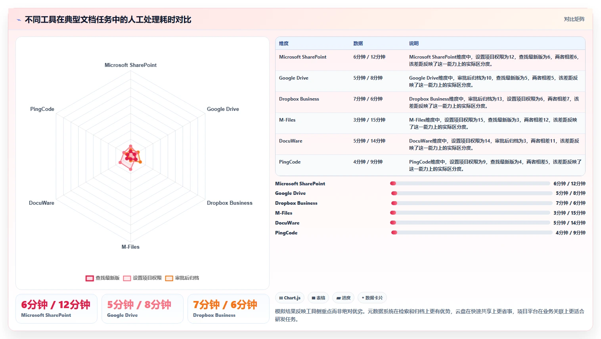Select the Microsoft SharePoint table row name
The width and height of the screenshot is (601, 339).
(x=302, y=57)
